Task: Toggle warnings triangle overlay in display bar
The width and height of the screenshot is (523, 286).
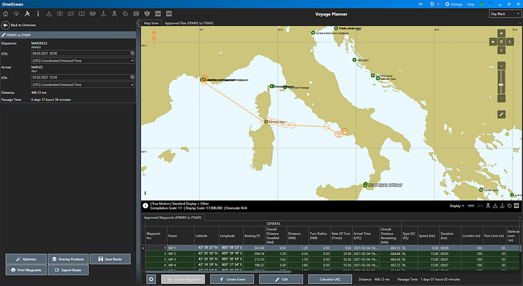Action: point(495,205)
